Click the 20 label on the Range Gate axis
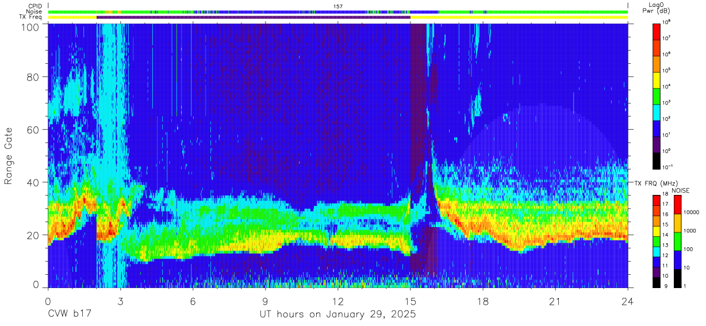706x326 pixels. pyautogui.click(x=33, y=235)
